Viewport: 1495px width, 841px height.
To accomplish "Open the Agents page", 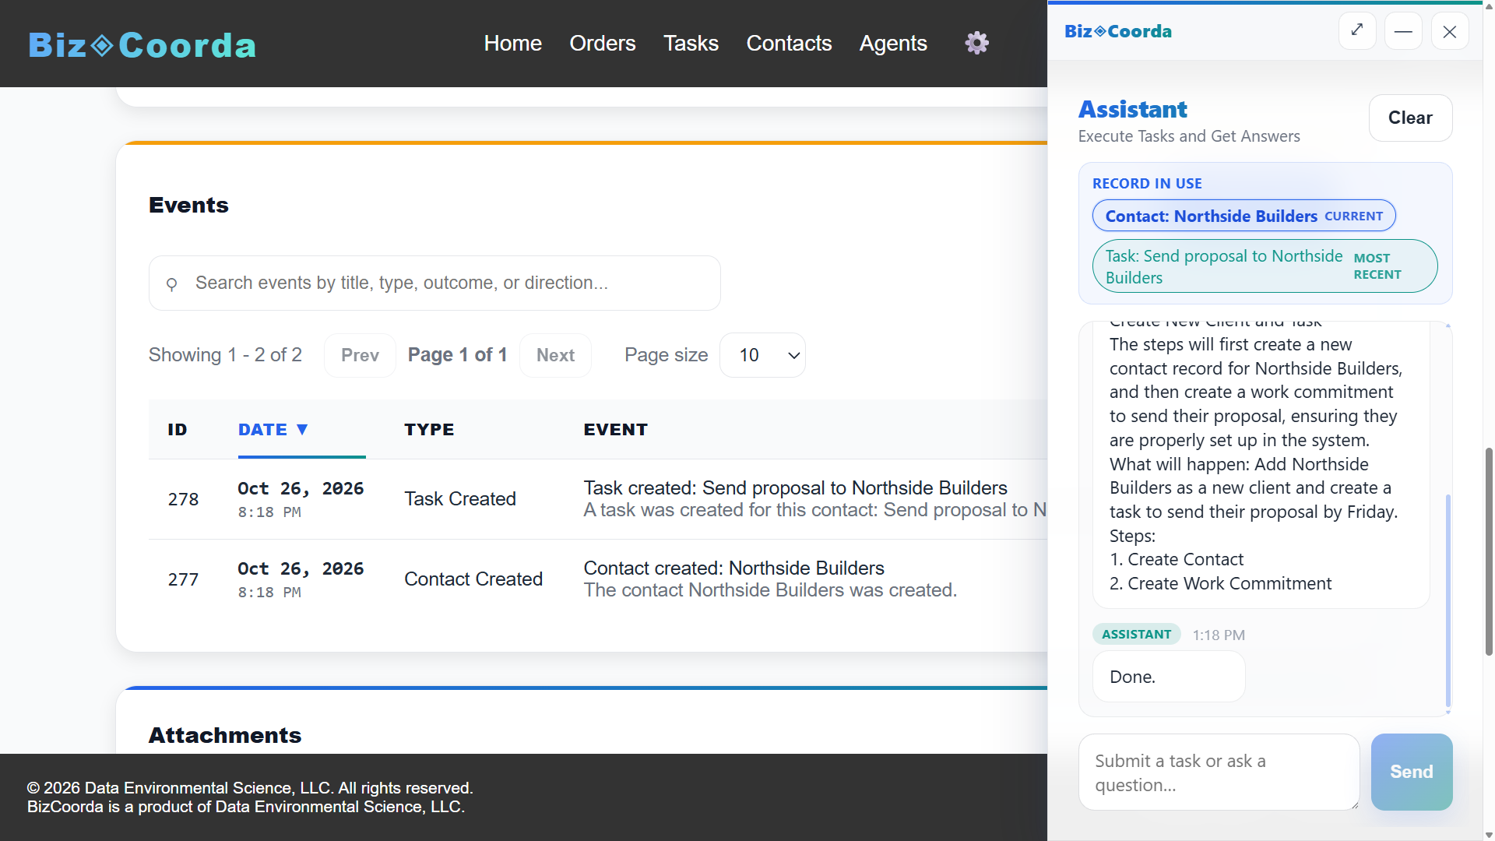I will tap(893, 43).
